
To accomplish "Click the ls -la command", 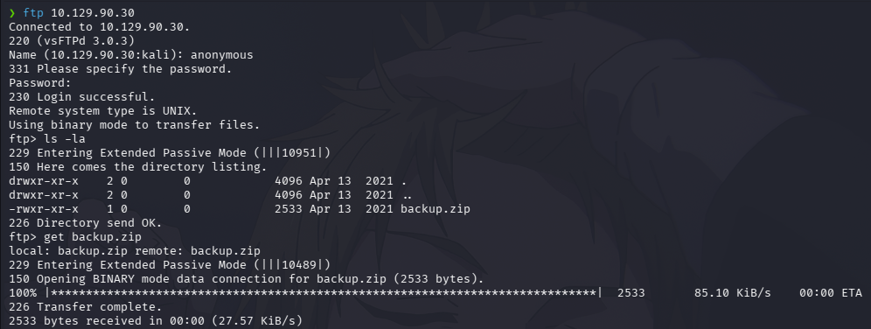I will click(65, 139).
